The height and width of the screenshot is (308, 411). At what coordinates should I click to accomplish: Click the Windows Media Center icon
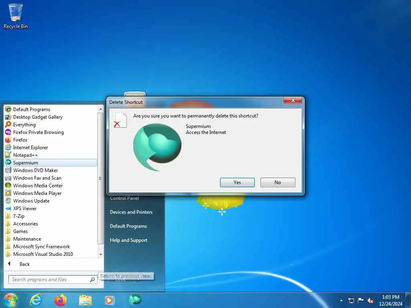click(8, 185)
